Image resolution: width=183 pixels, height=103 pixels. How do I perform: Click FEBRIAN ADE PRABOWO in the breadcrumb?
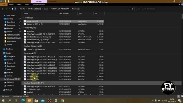click(60, 9)
